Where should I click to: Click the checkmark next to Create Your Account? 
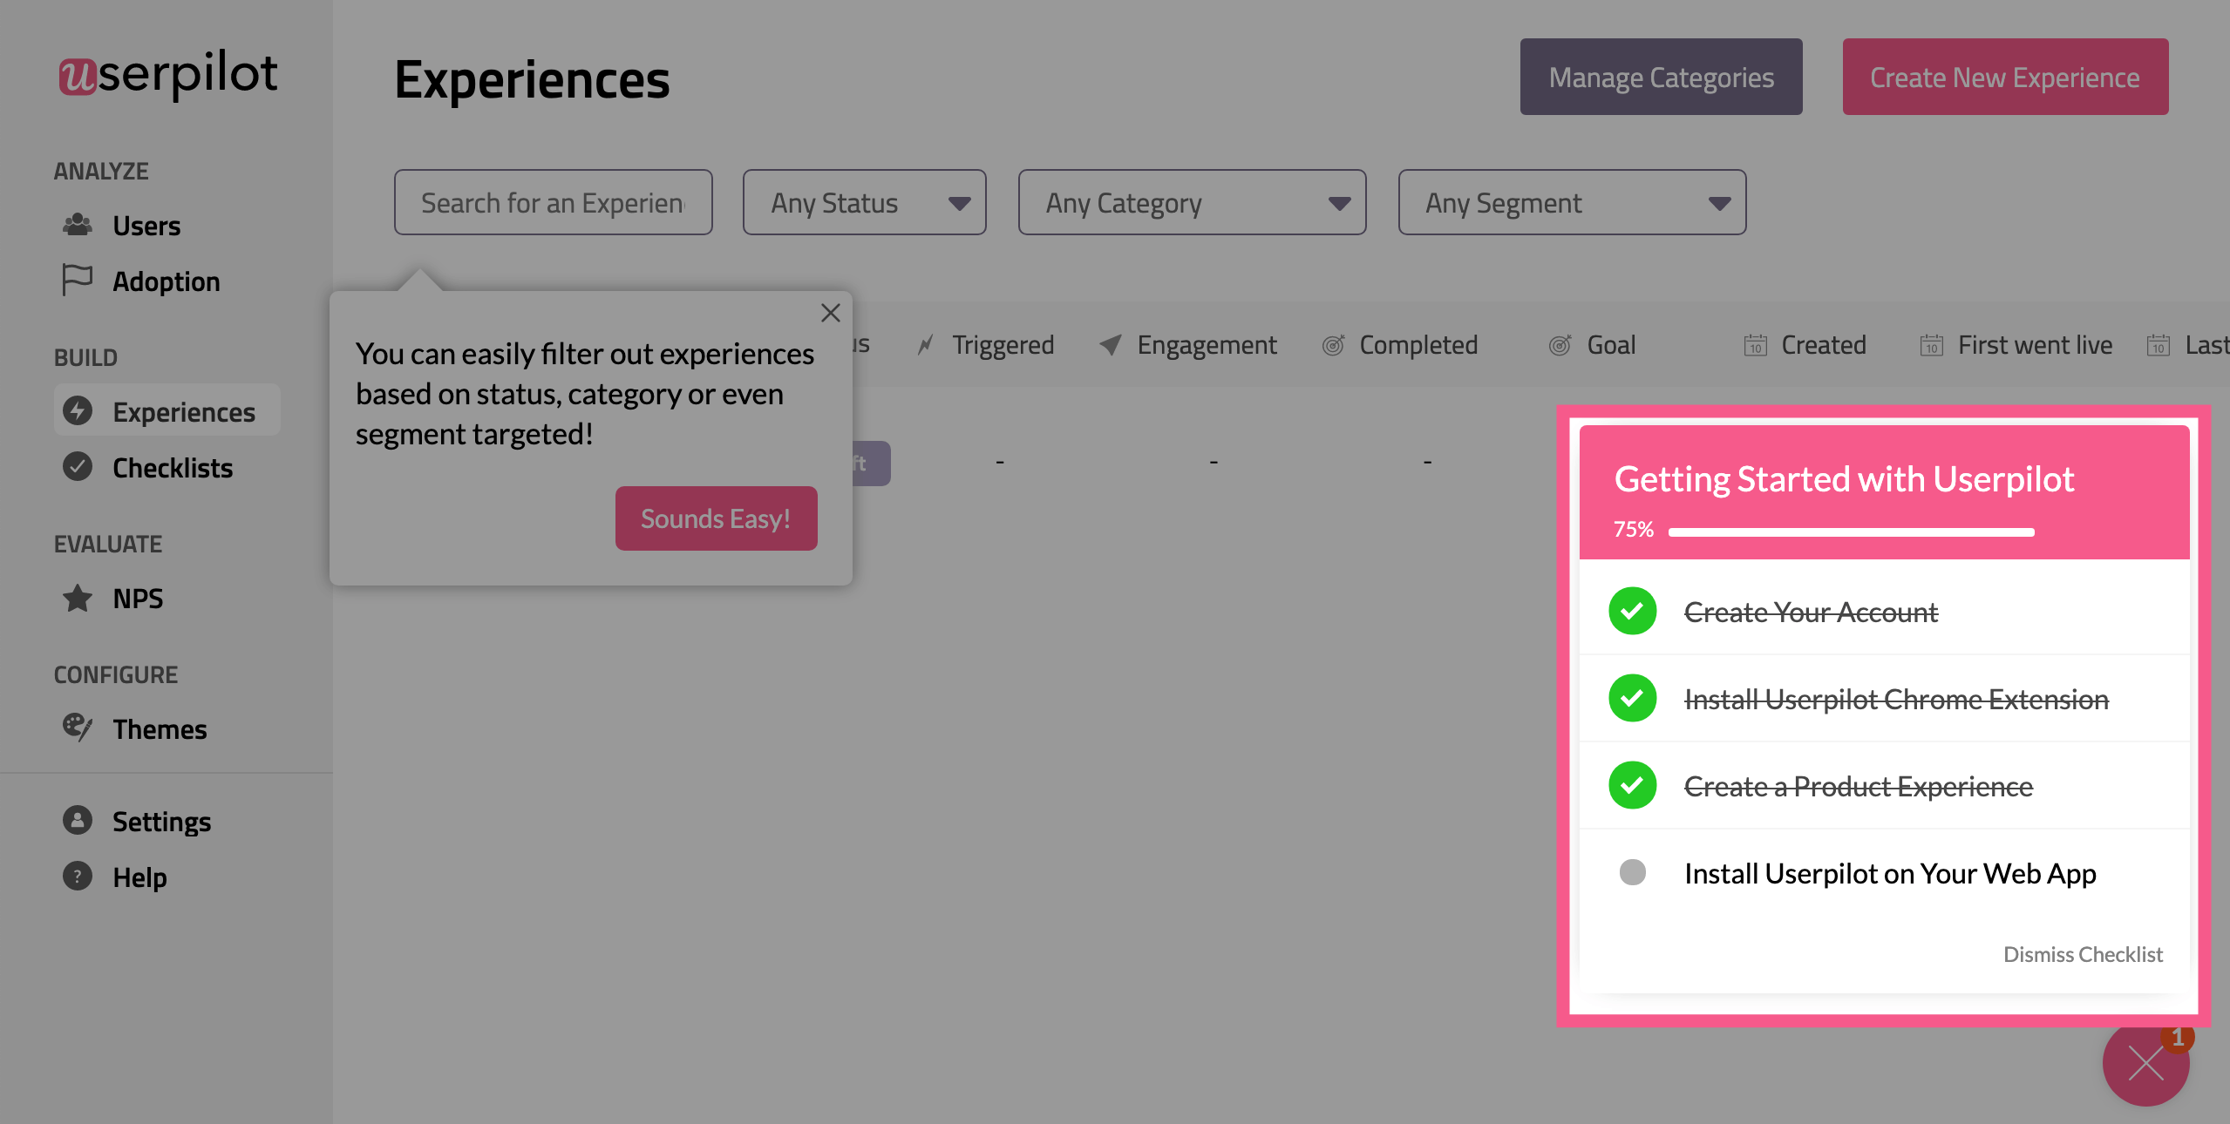[x=1632, y=611]
